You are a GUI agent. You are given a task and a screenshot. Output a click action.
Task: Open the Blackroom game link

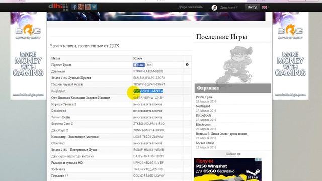(x=203, y=125)
